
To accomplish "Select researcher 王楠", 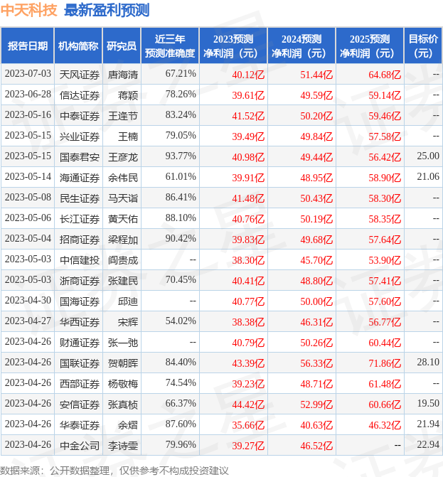I will pyautogui.click(x=128, y=136).
